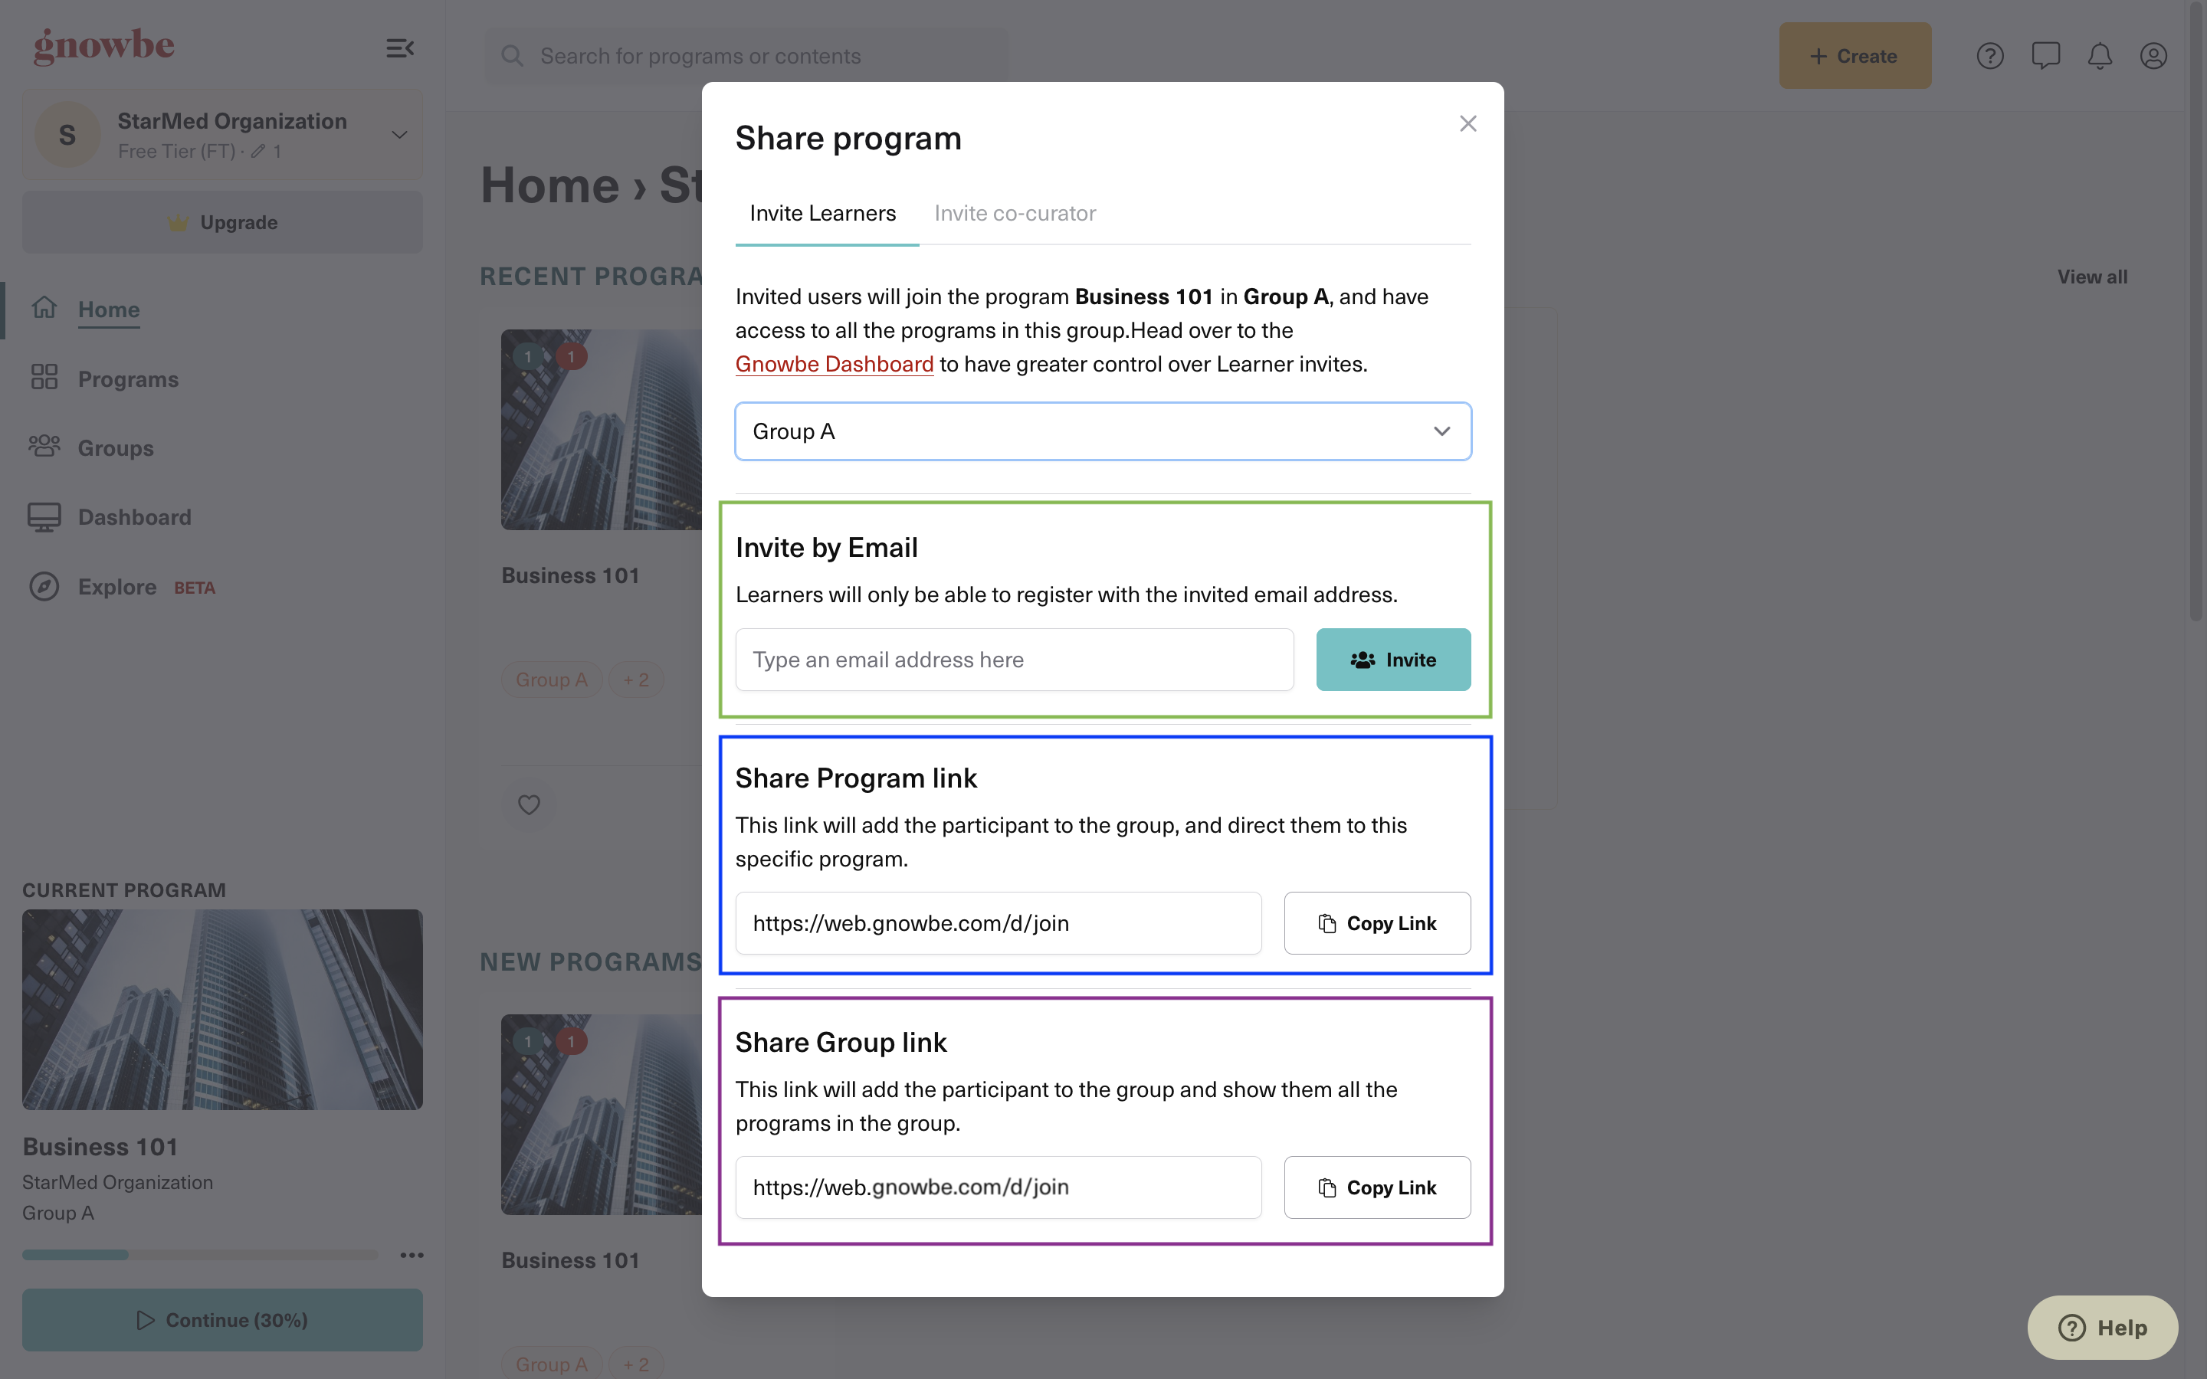Open Dashboard in sidebar

(x=134, y=517)
